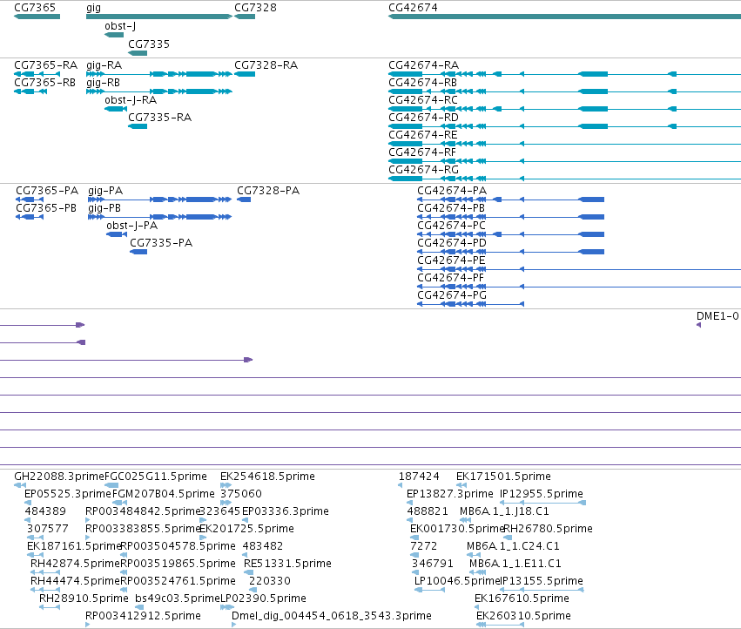Screen dimensions: 741x629
Task: Select FGM207B04.5prime EST label
Action: tap(164, 494)
